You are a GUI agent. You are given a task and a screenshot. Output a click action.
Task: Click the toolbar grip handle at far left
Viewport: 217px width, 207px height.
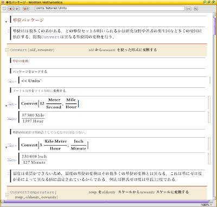click(4, 8)
